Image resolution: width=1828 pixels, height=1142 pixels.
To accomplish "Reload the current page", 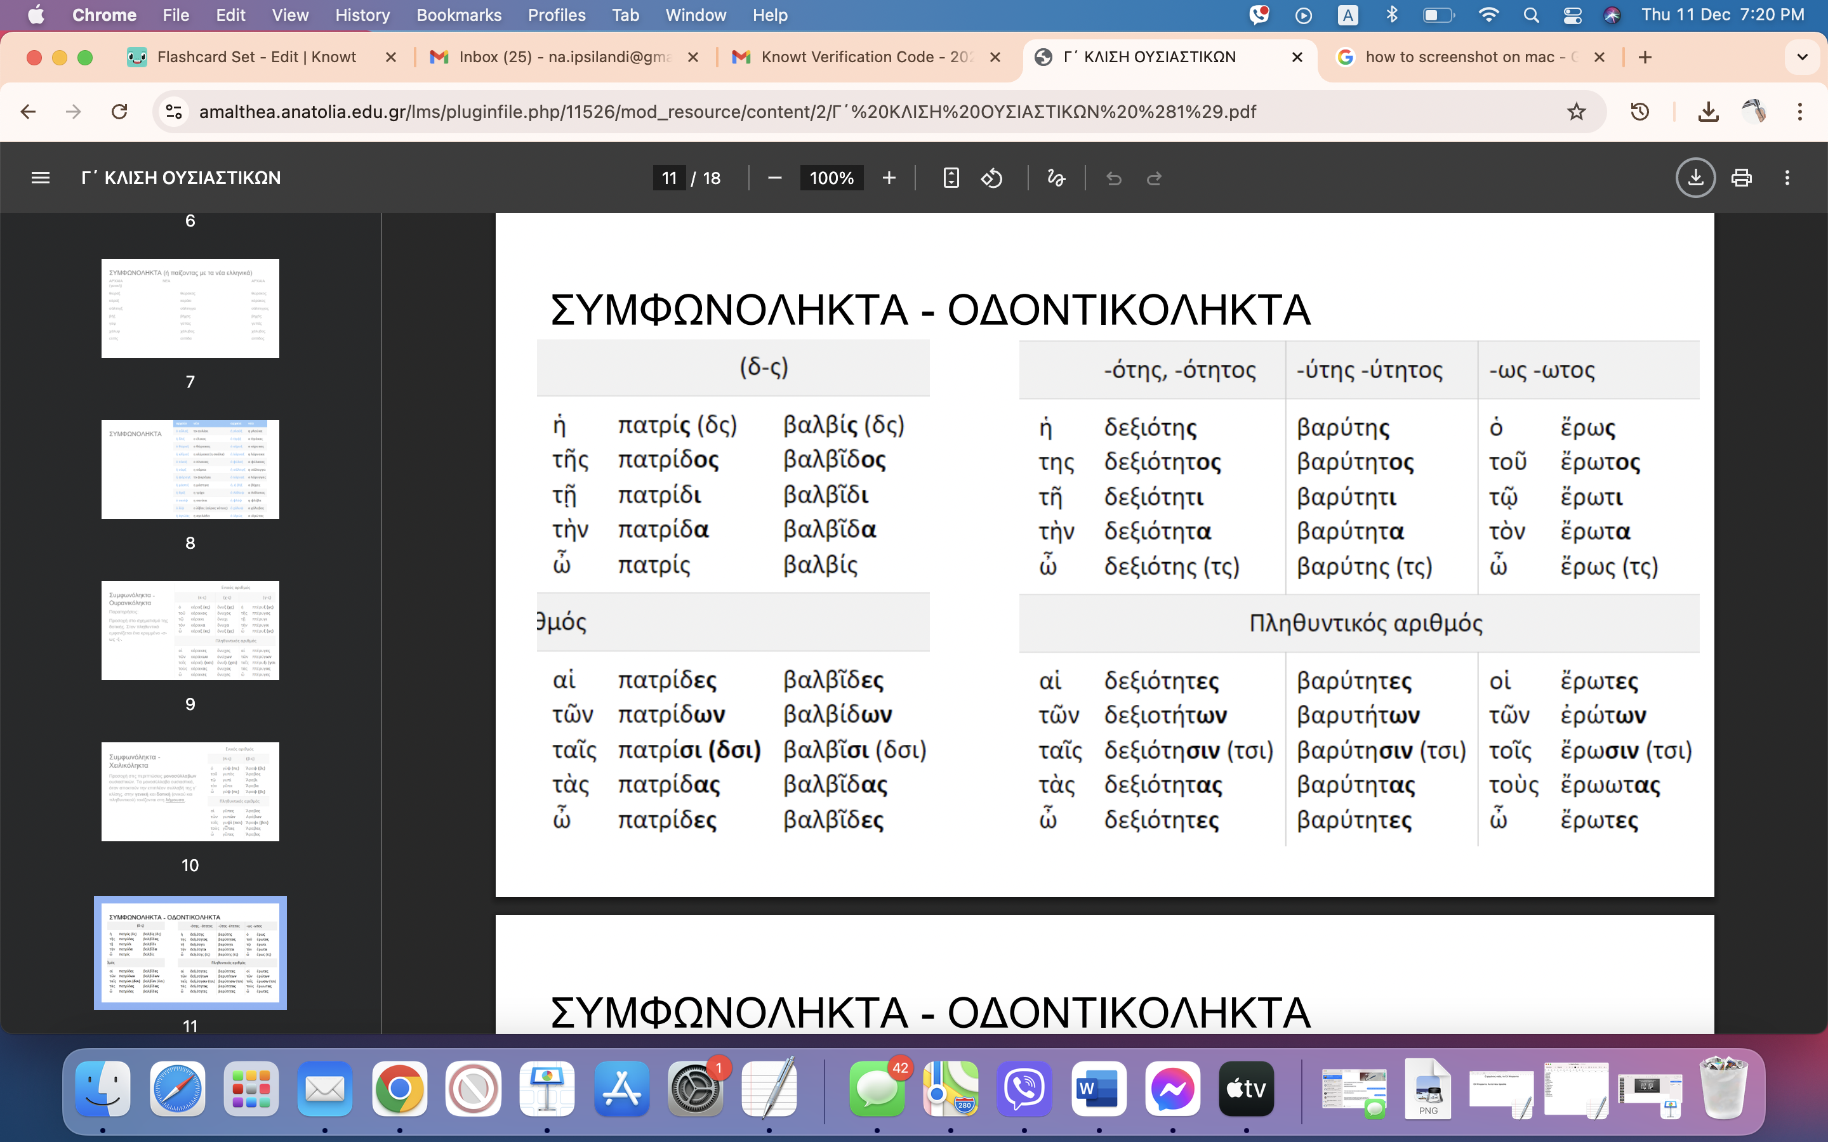I will click(x=119, y=112).
